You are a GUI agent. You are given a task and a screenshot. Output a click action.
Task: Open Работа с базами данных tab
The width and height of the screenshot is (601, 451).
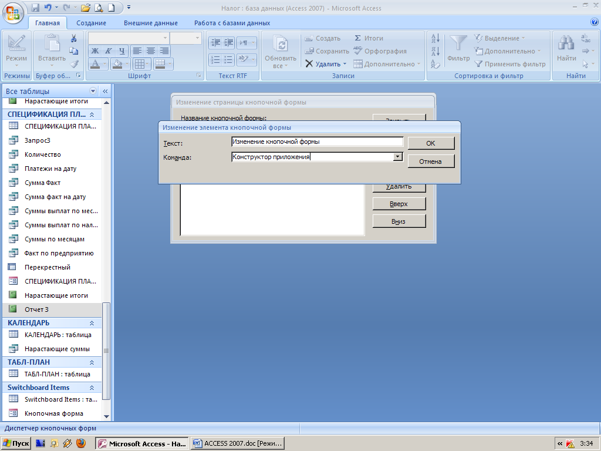coord(232,23)
